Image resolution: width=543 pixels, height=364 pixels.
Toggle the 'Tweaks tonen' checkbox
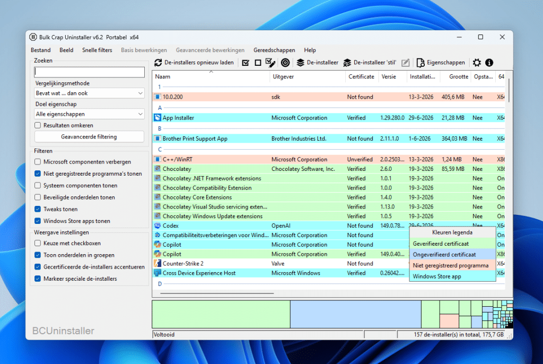coord(38,209)
